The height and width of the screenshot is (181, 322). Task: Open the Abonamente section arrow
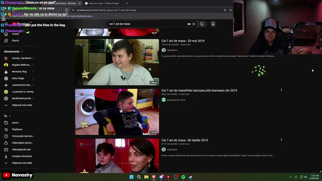click(22, 52)
